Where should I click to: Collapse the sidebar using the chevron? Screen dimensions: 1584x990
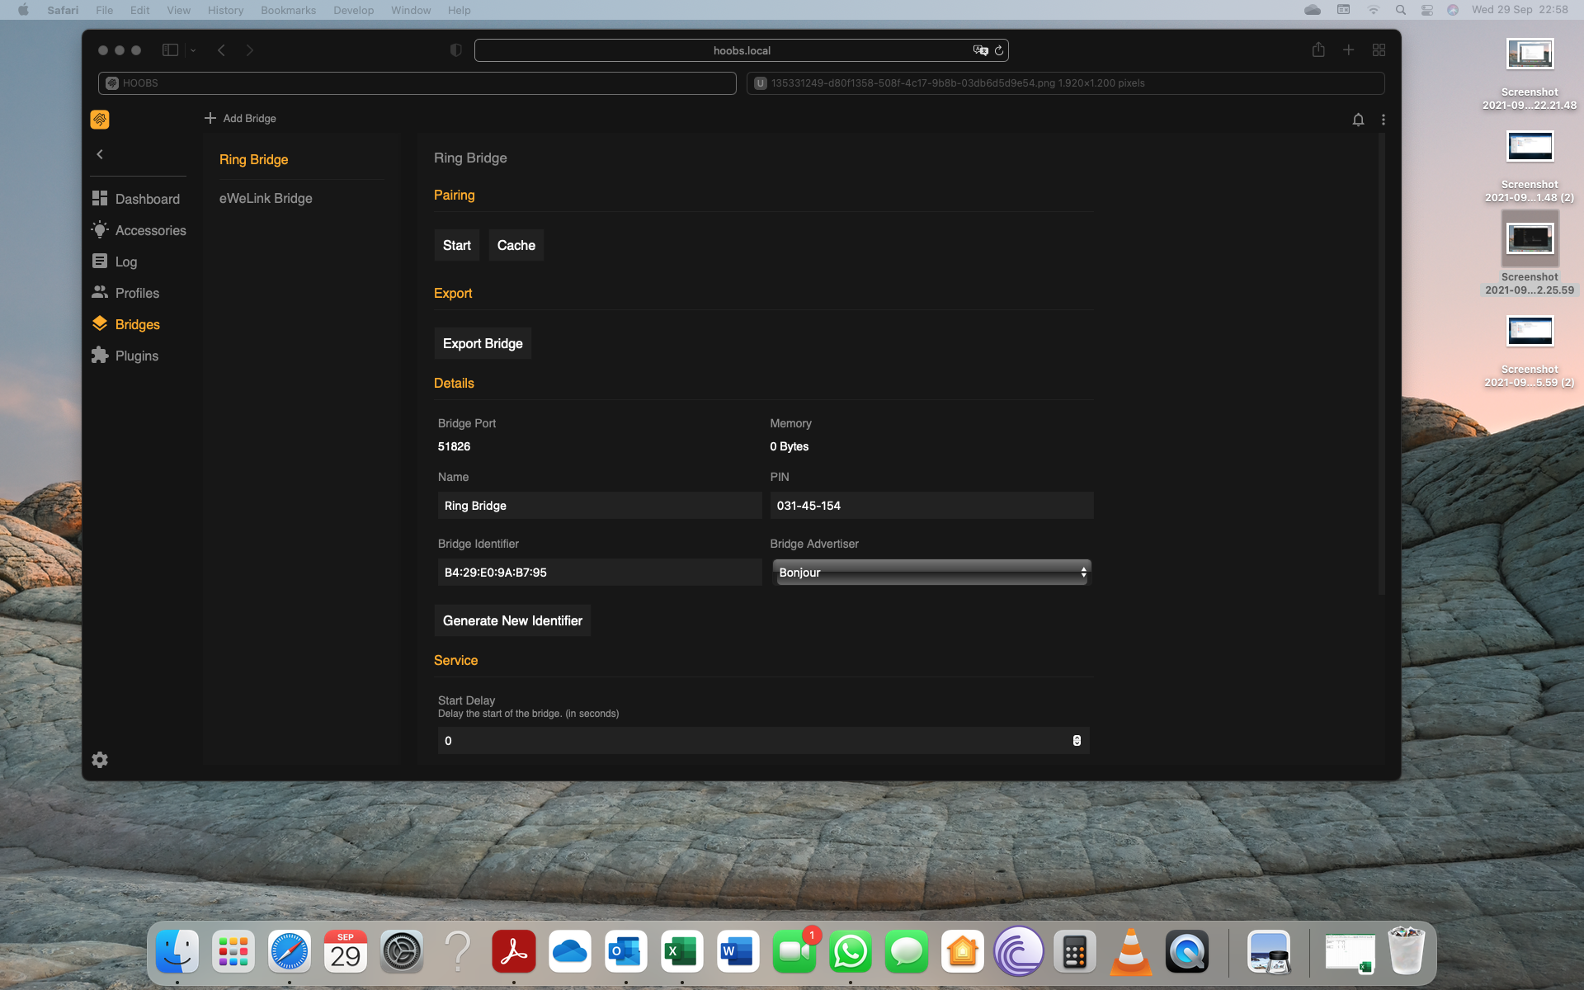[x=100, y=154]
